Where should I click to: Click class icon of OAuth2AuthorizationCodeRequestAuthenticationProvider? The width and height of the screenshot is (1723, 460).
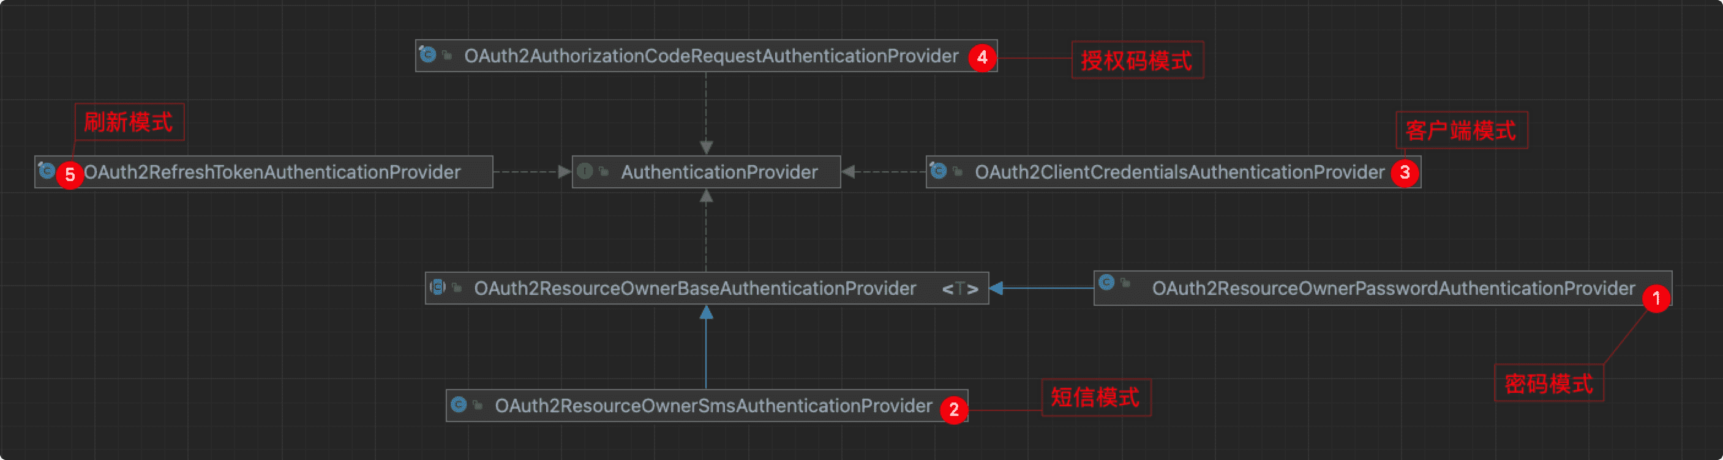427,54
